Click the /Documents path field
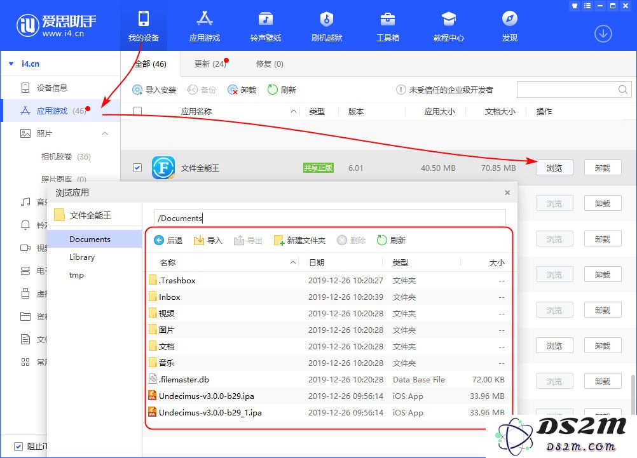Image resolution: width=637 pixels, height=458 pixels. (x=329, y=218)
